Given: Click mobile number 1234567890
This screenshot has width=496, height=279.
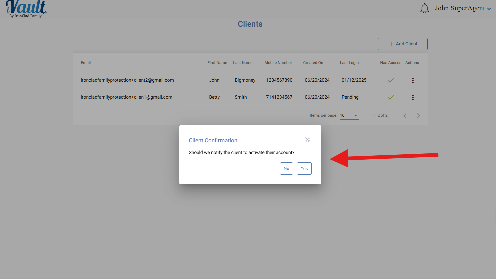Looking at the screenshot, I should [279, 80].
